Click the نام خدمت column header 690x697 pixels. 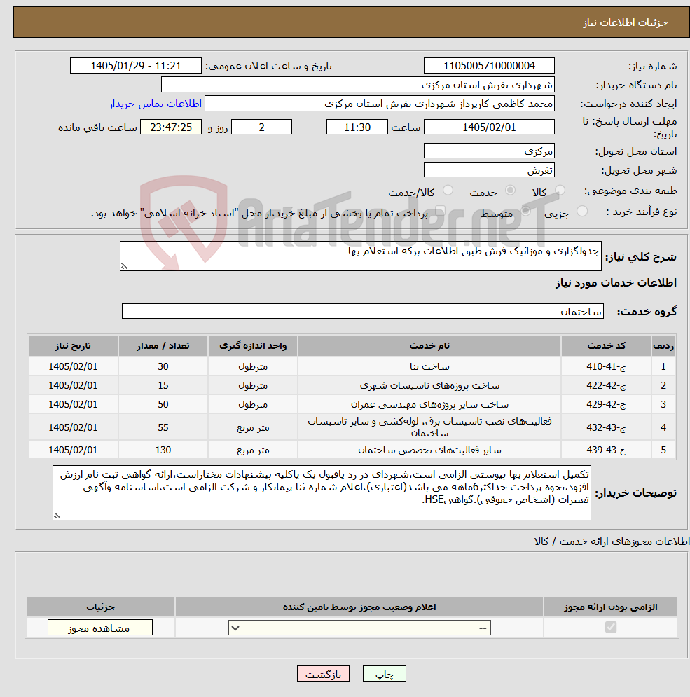429,346
